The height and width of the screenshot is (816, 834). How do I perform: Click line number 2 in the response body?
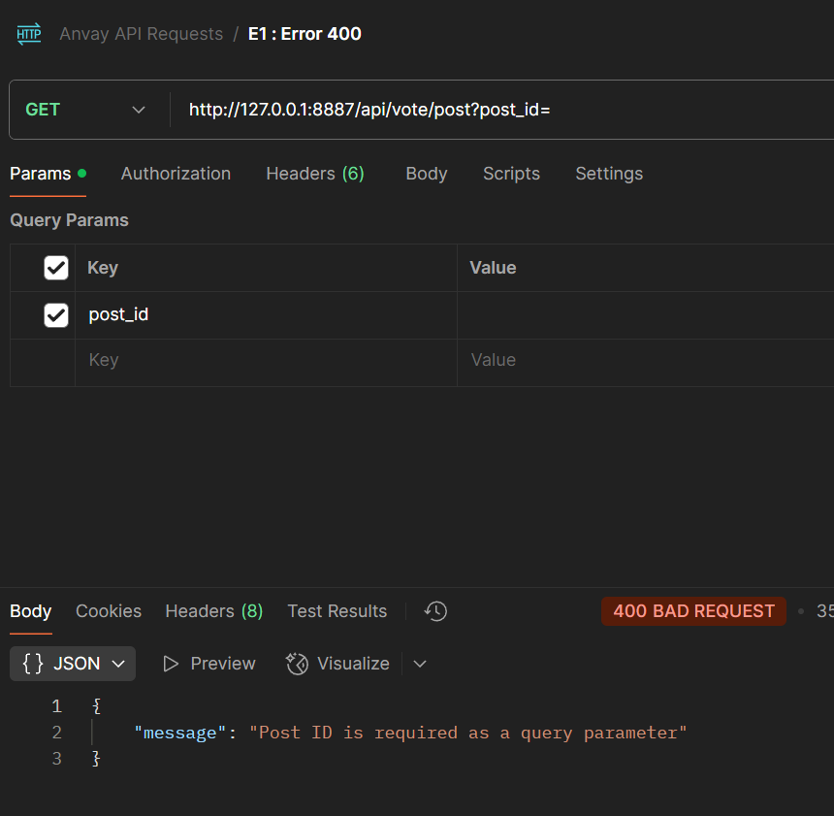pyautogui.click(x=56, y=732)
